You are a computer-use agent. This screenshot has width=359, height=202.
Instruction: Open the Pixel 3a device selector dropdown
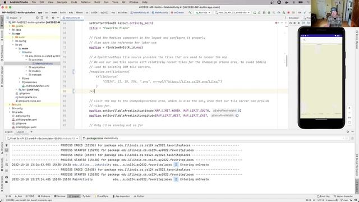point(233,12)
